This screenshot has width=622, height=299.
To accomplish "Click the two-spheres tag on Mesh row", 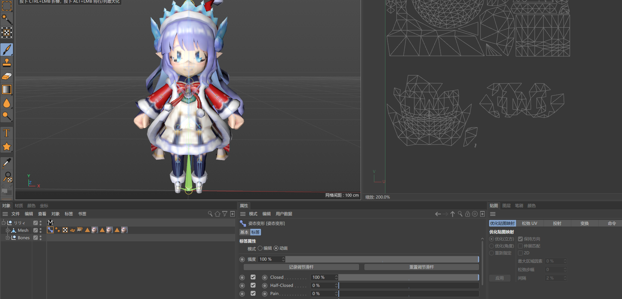I will 58,230.
